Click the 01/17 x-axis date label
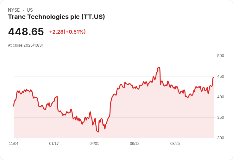Screen dimensions: 233x160 click(54, 144)
